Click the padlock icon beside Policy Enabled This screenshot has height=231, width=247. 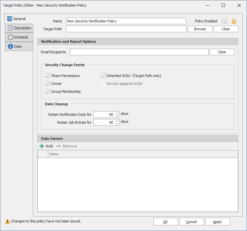tap(234, 21)
